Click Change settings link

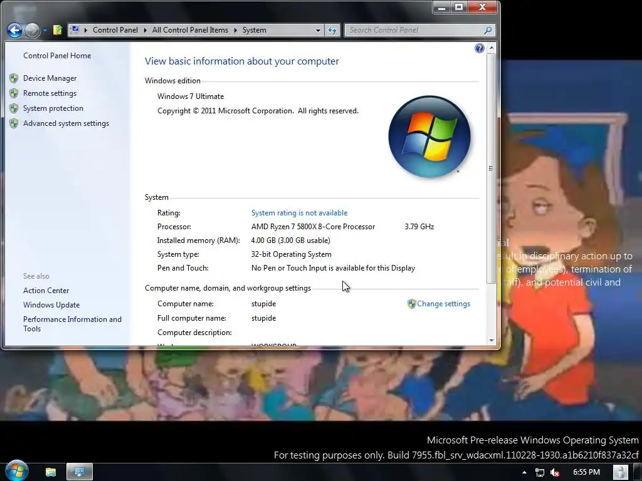(x=443, y=304)
